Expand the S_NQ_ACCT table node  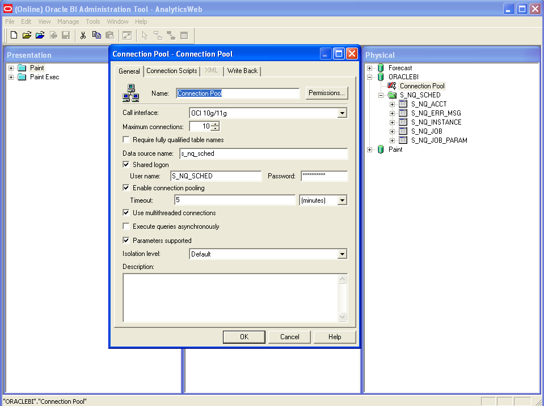point(392,104)
